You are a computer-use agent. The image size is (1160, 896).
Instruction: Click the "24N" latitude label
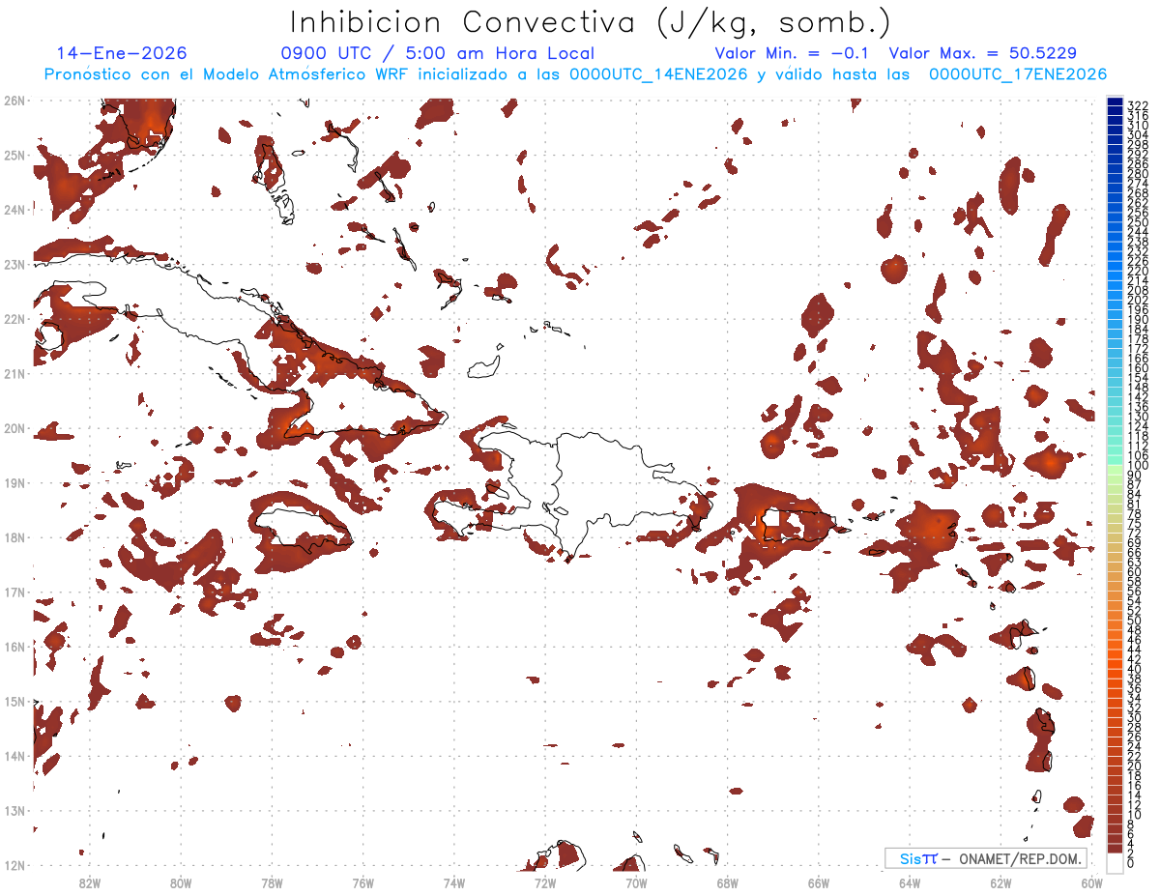[14, 210]
